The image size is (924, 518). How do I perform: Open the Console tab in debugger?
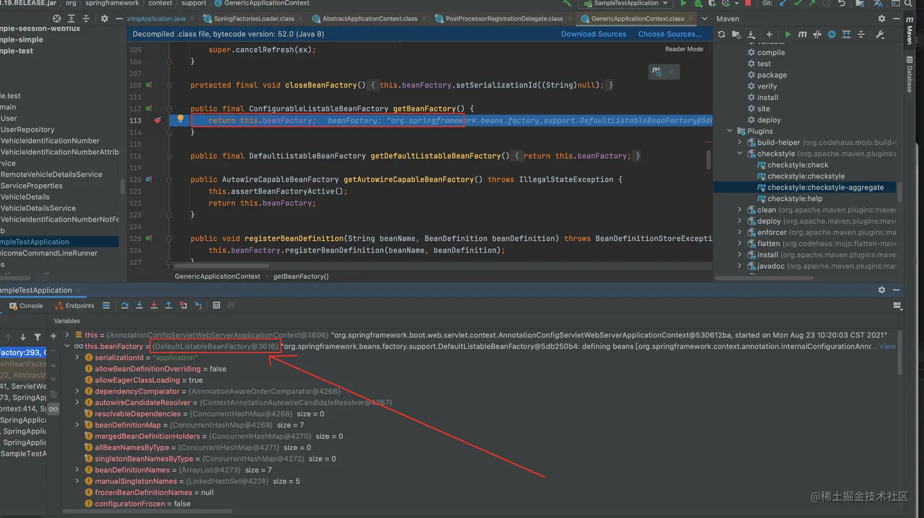pyautogui.click(x=26, y=305)
